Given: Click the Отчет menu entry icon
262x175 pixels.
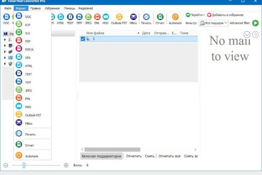Looking at the screenshot, I should coord(19,144).
